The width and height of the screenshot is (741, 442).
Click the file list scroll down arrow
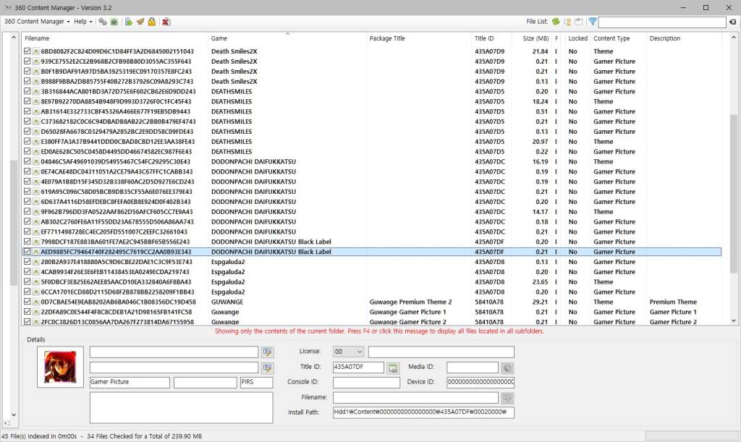(x=733, y=320)
